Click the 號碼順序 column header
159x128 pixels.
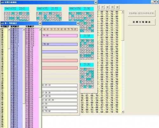pyautogui.click(x=15, y=26)
